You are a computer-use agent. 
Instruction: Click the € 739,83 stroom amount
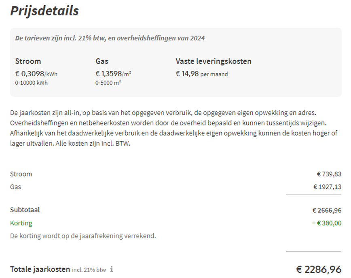329,174
